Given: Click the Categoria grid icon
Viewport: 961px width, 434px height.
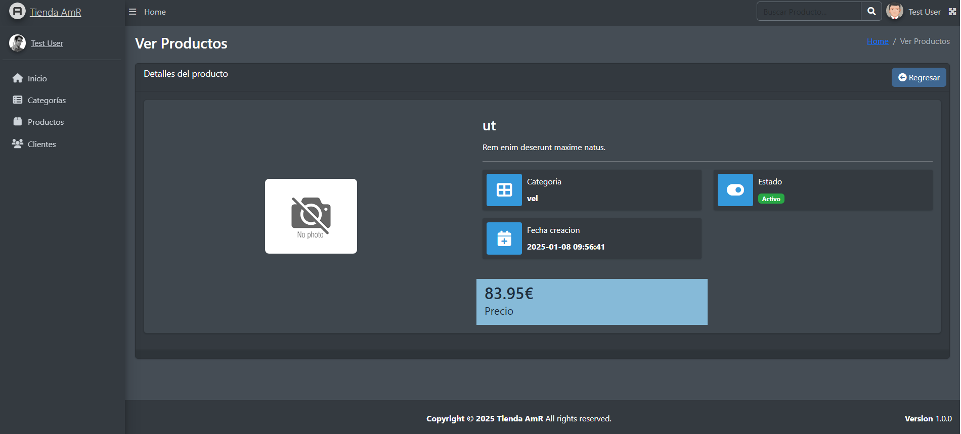Looking at the screenshot, I should click(504, 190).
